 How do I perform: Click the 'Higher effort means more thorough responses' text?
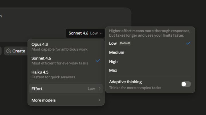(150, 33)
